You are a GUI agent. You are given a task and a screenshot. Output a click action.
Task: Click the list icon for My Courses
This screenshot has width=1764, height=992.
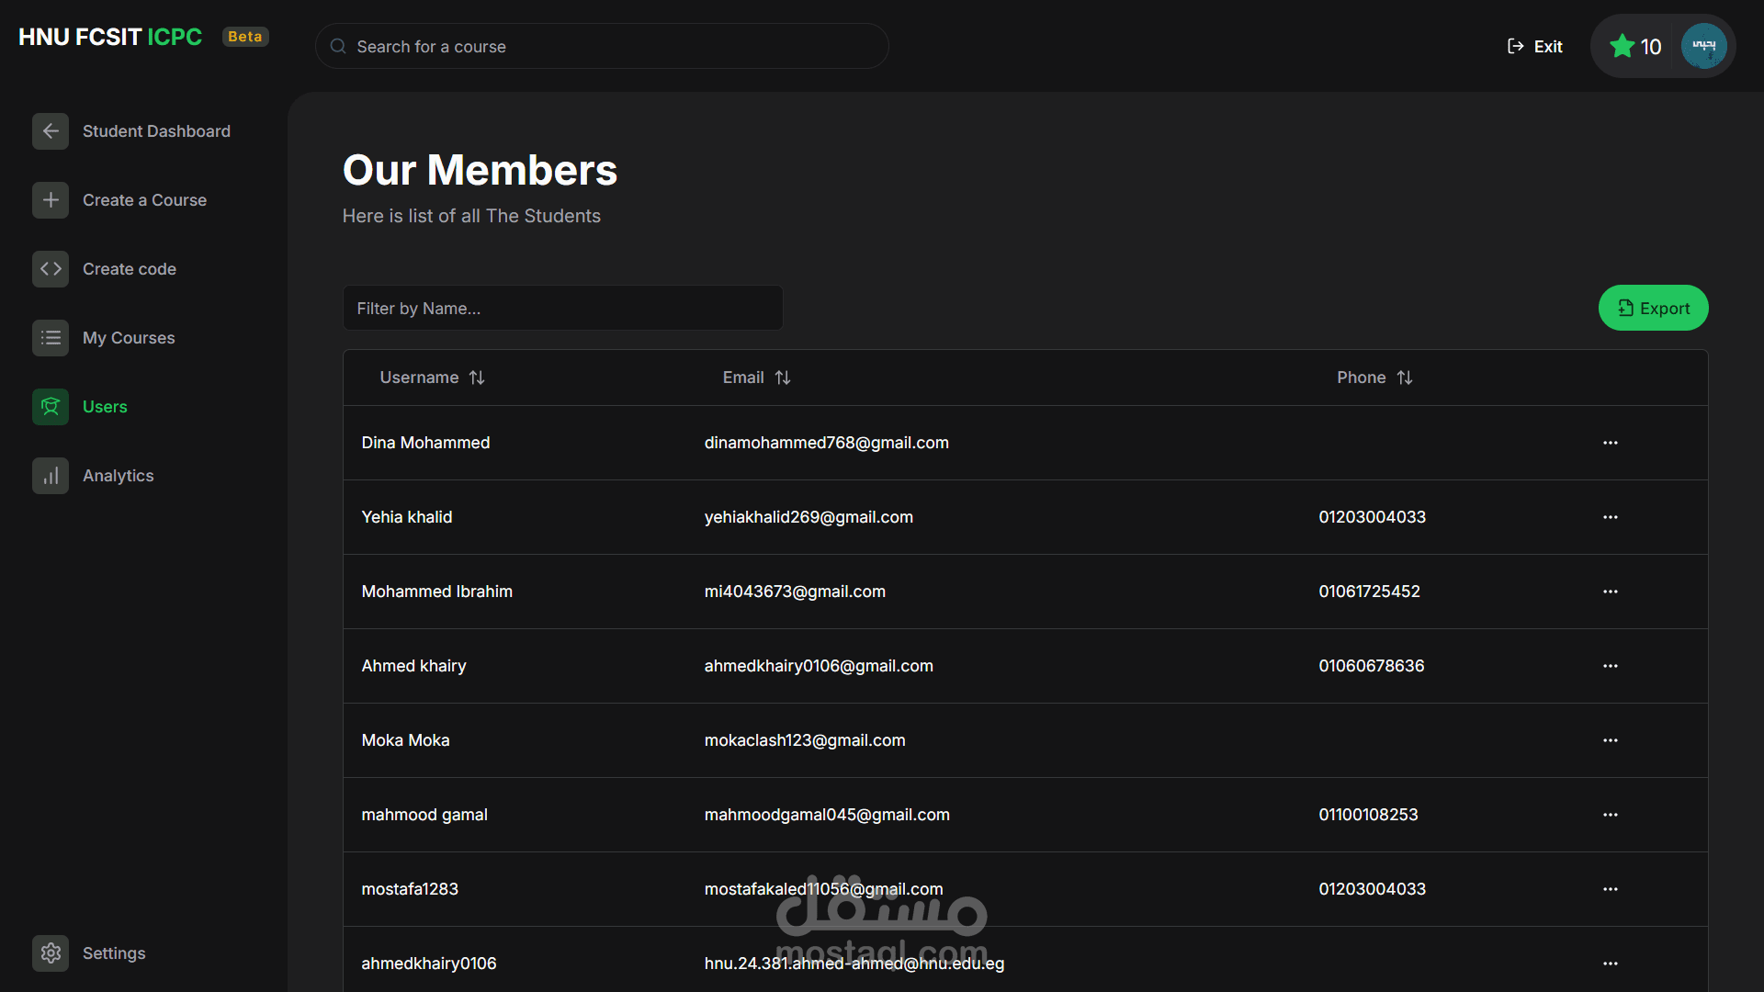pos(51,338)
